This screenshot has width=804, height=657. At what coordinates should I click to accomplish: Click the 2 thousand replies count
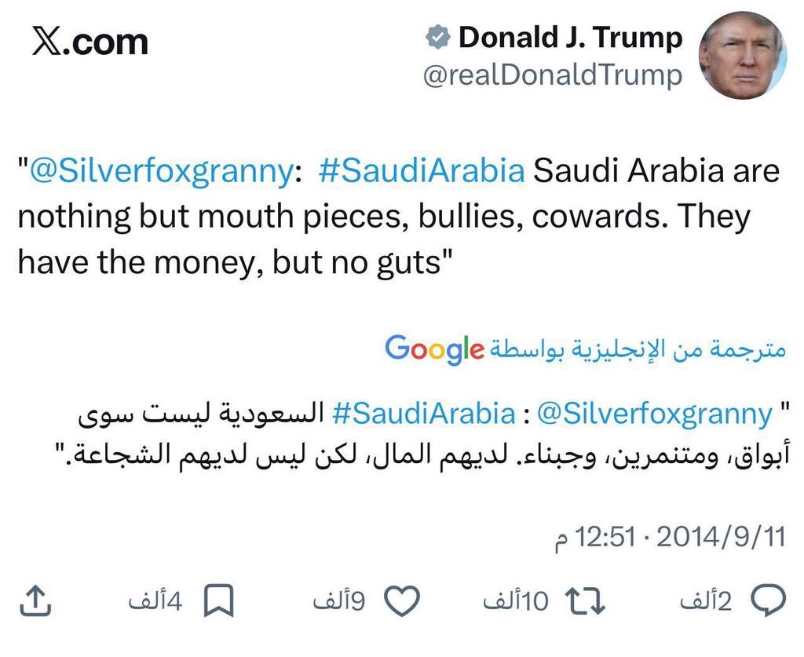[706, 600]
